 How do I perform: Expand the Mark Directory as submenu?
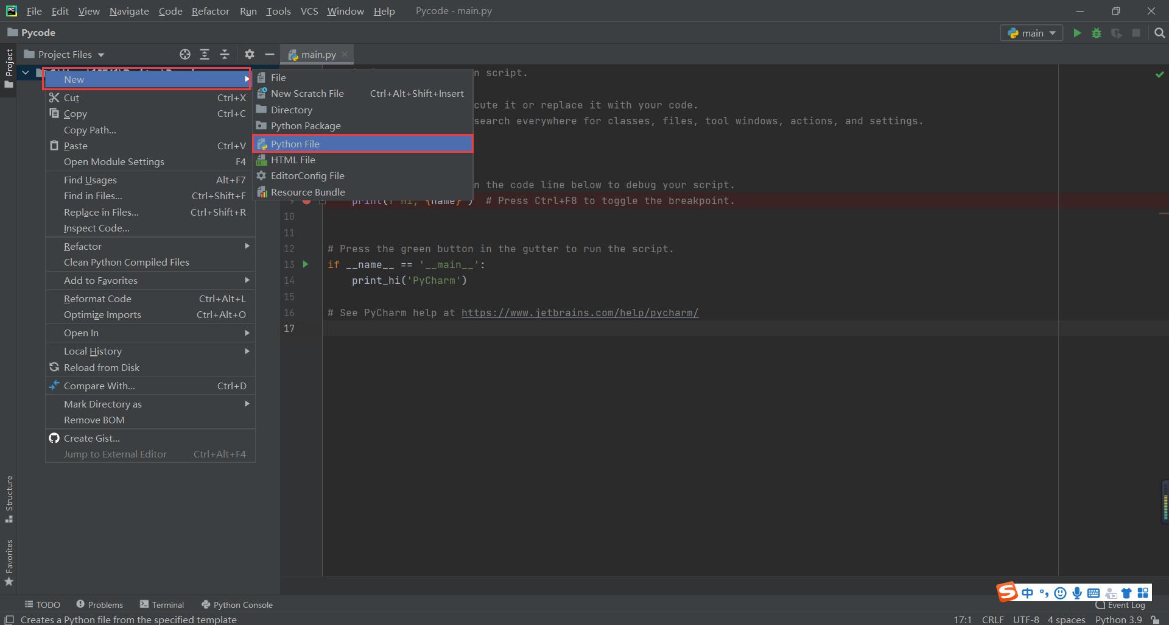pos(150,404)
